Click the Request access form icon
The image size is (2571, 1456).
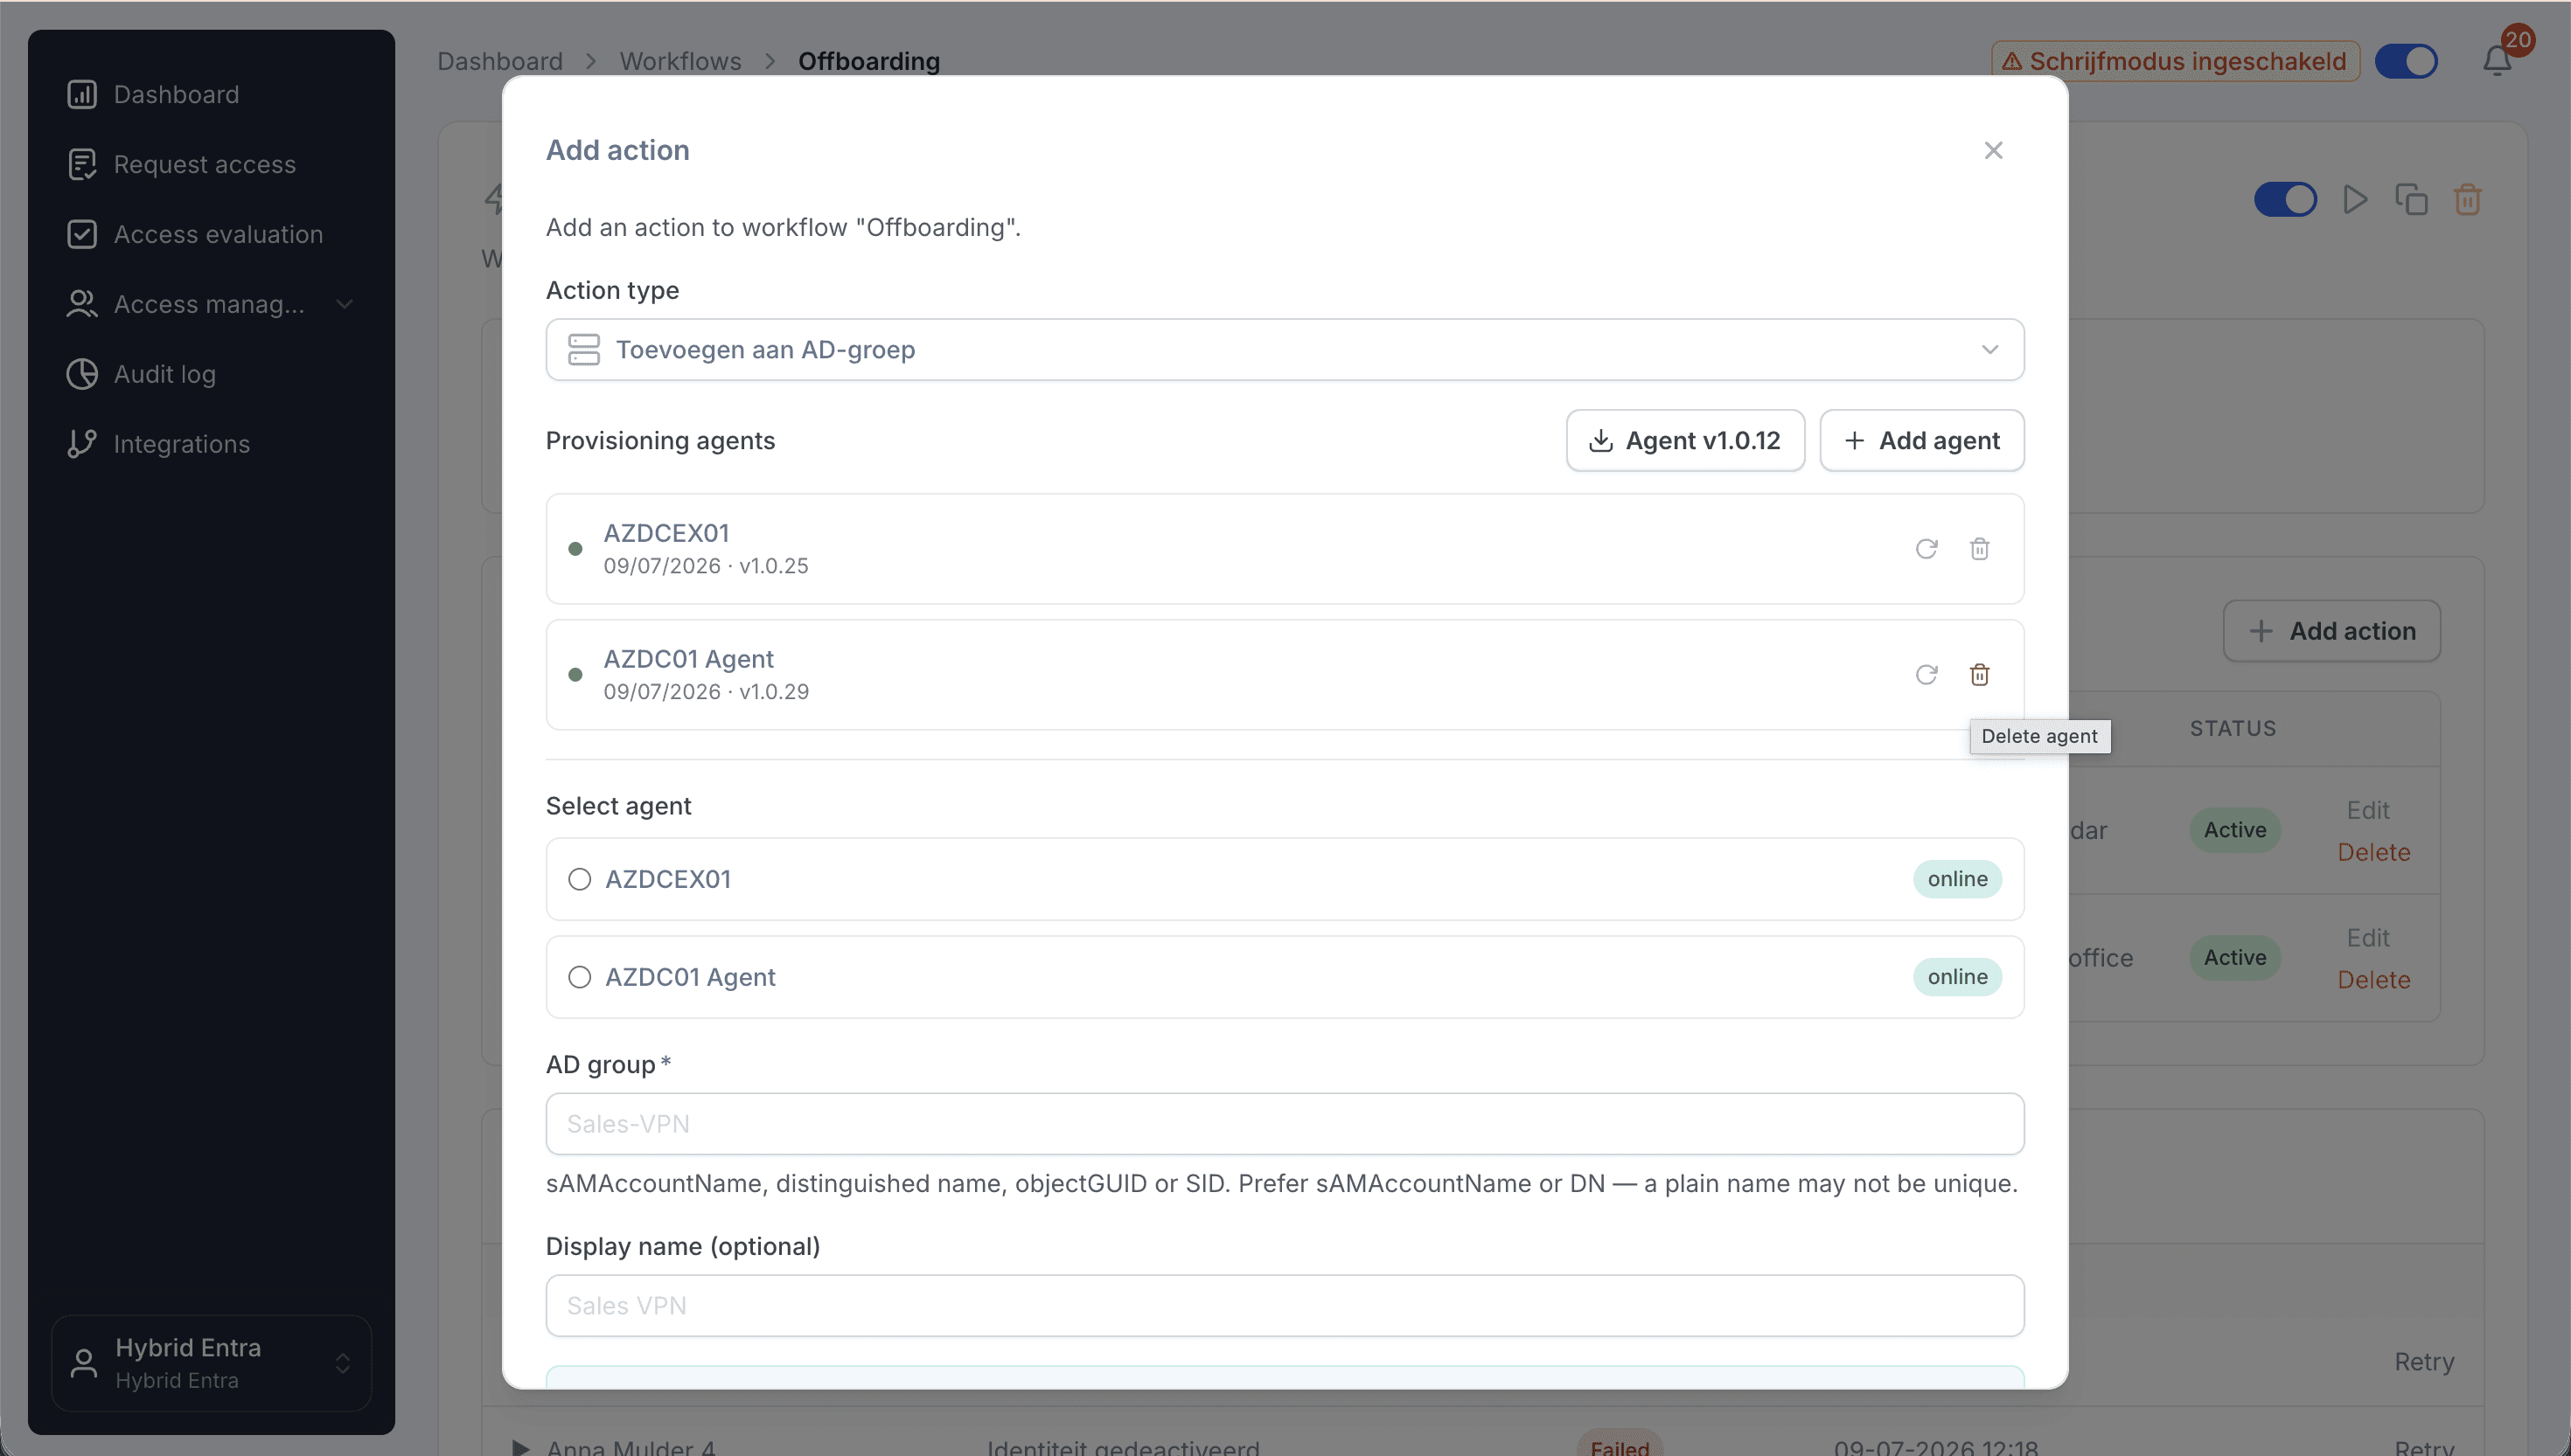[82, 164]
